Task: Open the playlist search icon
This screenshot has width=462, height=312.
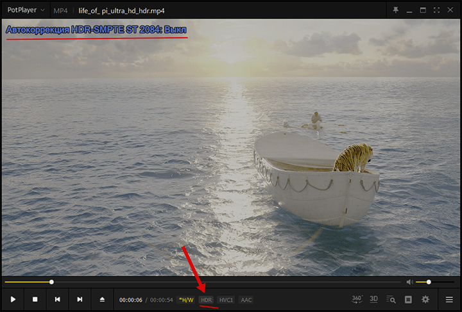Action: [391, 299]
